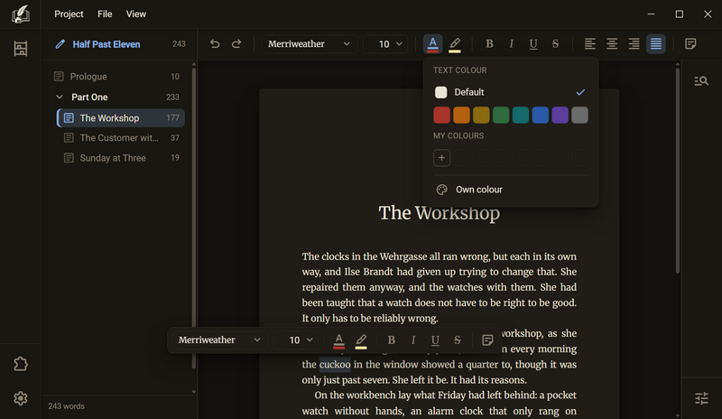Redo the last edit
The width and height of the screenshot is (722, 419).
click(x=236, y=43)
